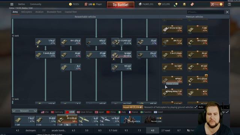Select premium BM-31-12 vehicle
Screen dimensions: 240x135
pyautogui.click(x=172, y=42)
